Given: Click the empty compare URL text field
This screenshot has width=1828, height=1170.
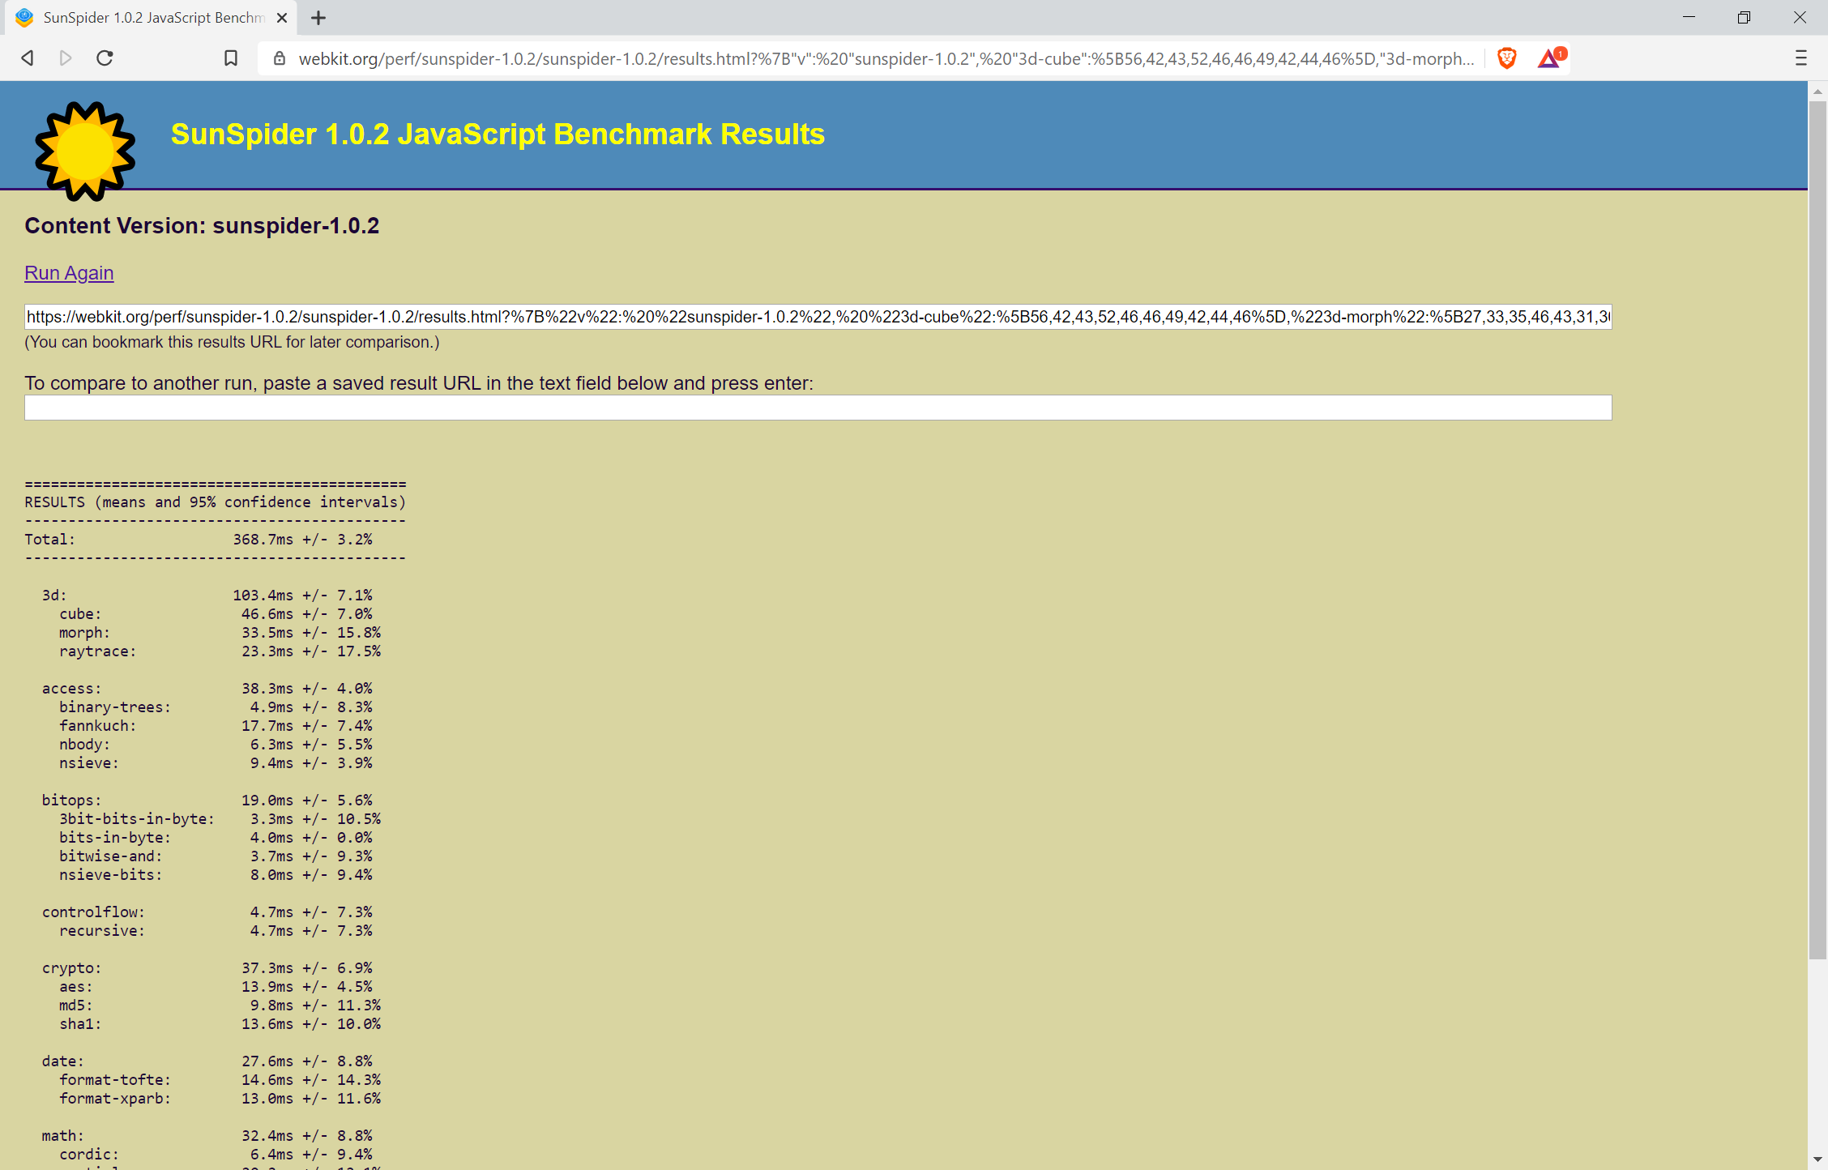Looking at the screenshot, I should (x=818, y=408).
